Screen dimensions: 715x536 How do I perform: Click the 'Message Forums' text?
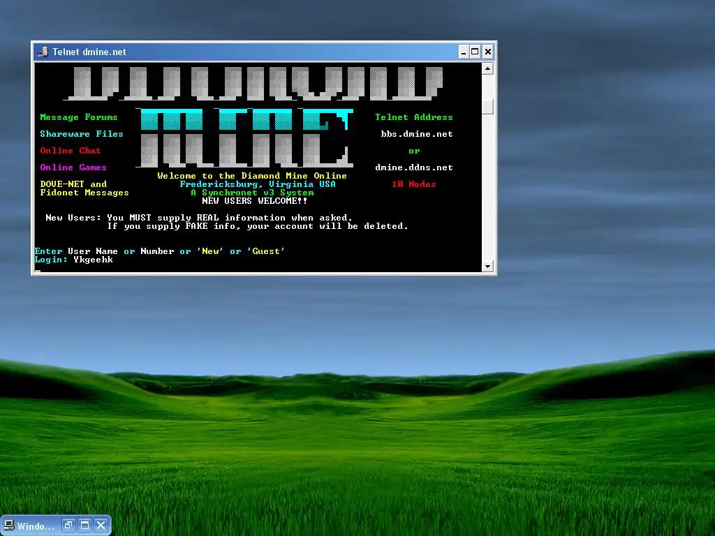78,117
